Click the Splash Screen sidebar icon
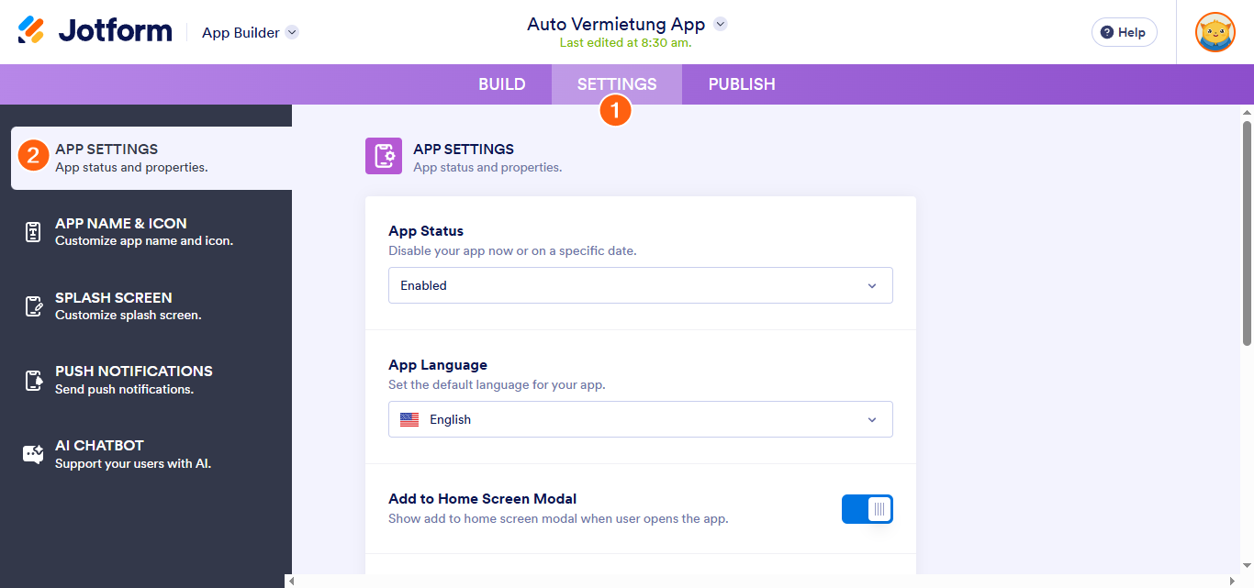 (33, 306)
